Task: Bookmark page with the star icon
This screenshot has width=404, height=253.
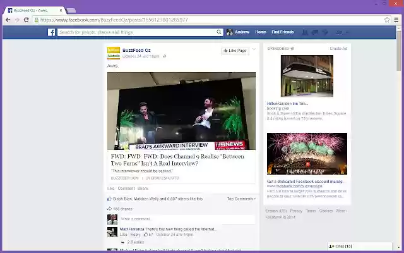Action: 387,20
